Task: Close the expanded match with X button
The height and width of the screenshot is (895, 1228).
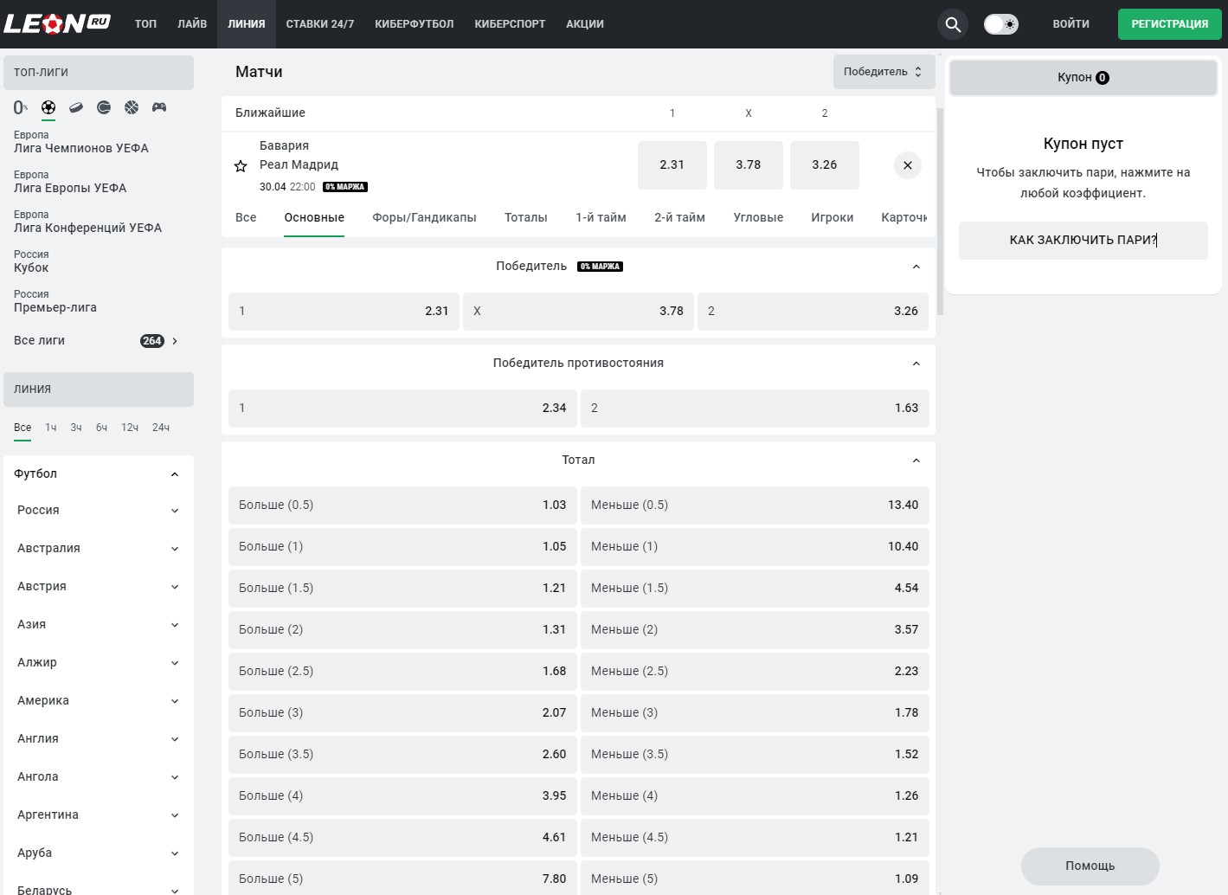Action: point(907,165)
